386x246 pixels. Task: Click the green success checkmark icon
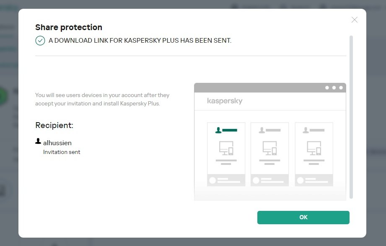40,41
